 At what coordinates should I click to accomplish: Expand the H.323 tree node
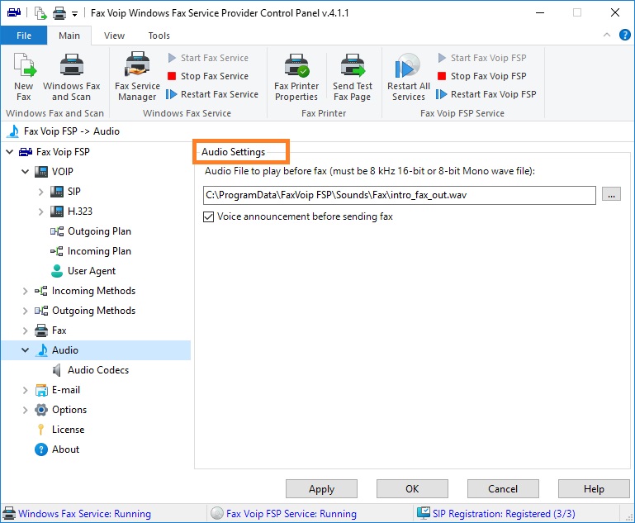pyautogui.click(x=40, y=212)
